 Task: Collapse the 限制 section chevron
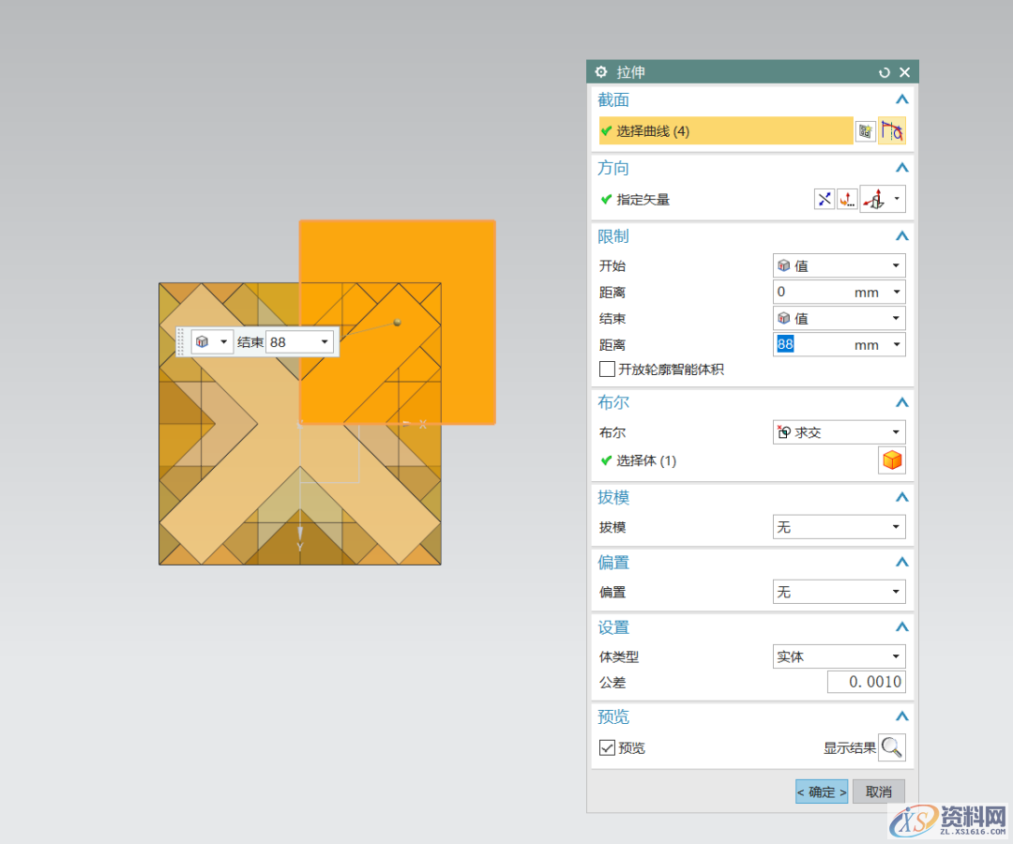901,235
